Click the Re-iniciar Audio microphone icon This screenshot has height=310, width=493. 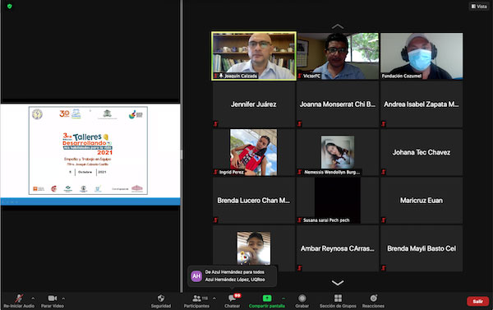(x=19, y=298)
